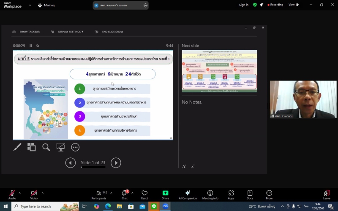Open AI Companion
Screen dimensions: 338x211
click(x=188, y=195)
